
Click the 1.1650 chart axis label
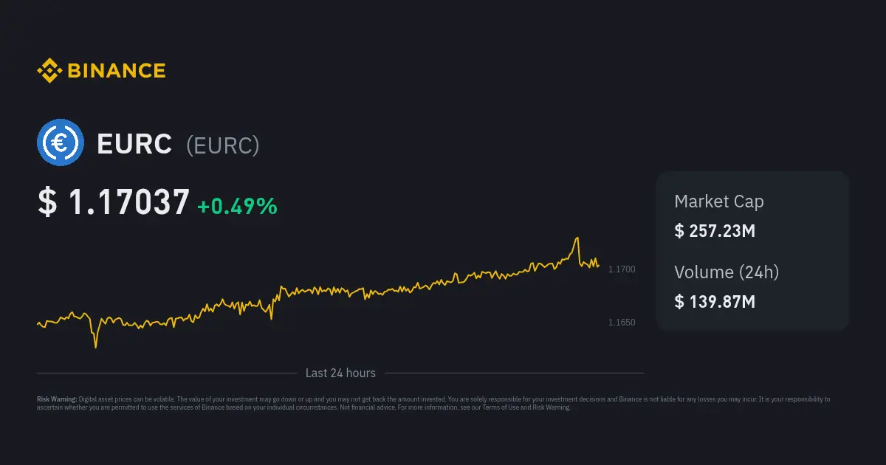[x=621, y=323]
